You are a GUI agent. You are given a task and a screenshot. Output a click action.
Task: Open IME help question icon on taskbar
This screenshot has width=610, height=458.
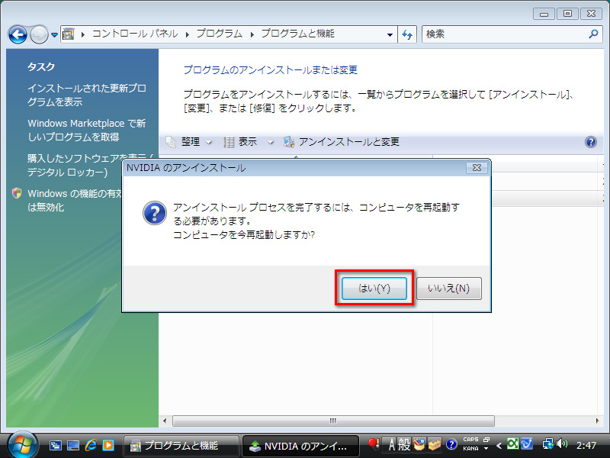click(451, 444)
